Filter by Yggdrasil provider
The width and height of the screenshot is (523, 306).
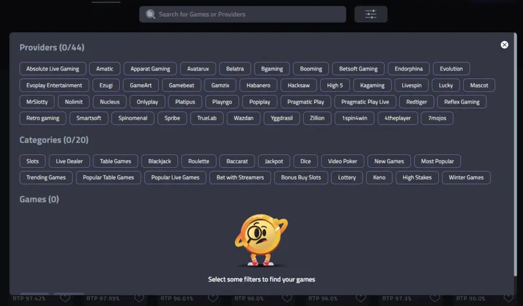point(281,118)
